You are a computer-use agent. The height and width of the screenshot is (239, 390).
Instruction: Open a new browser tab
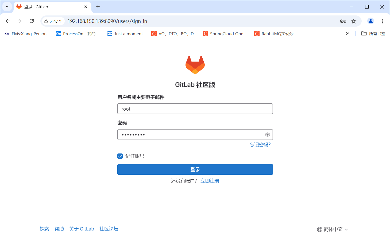(x=98, y=7)
